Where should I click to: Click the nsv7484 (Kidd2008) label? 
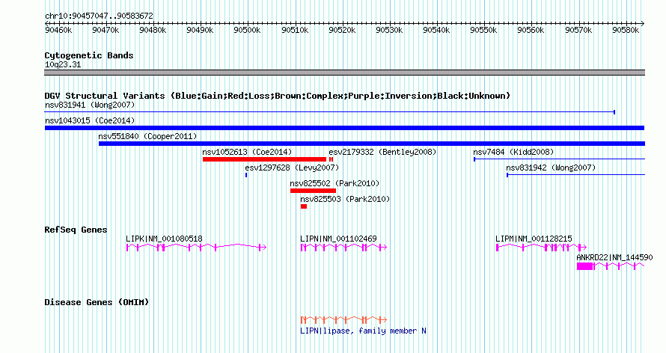(x=513, y=152)
